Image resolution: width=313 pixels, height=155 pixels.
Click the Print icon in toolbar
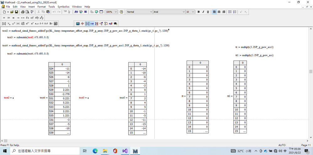click(x=23, y=12)
